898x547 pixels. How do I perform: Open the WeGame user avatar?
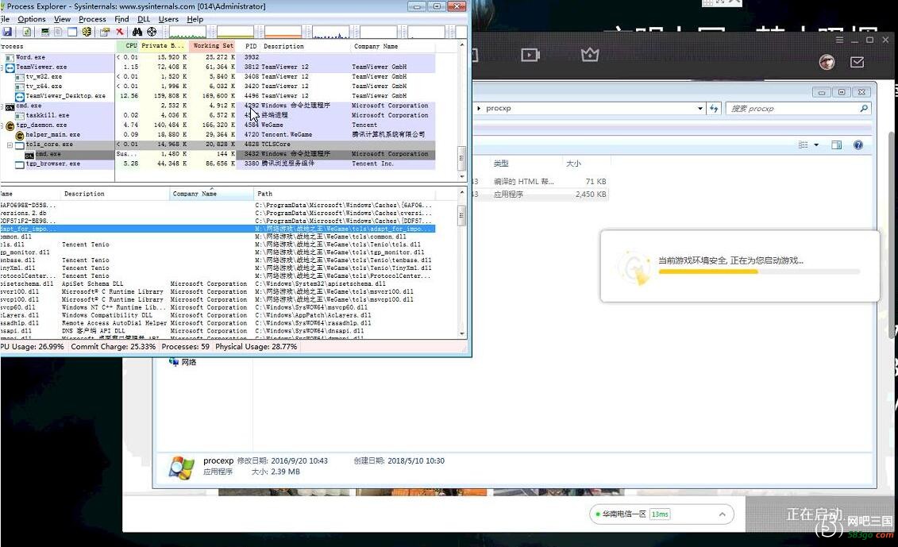tap(827, 62)
